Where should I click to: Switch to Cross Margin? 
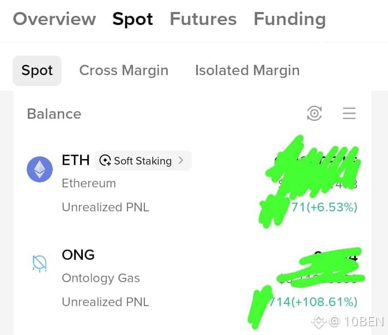[124, 70]
